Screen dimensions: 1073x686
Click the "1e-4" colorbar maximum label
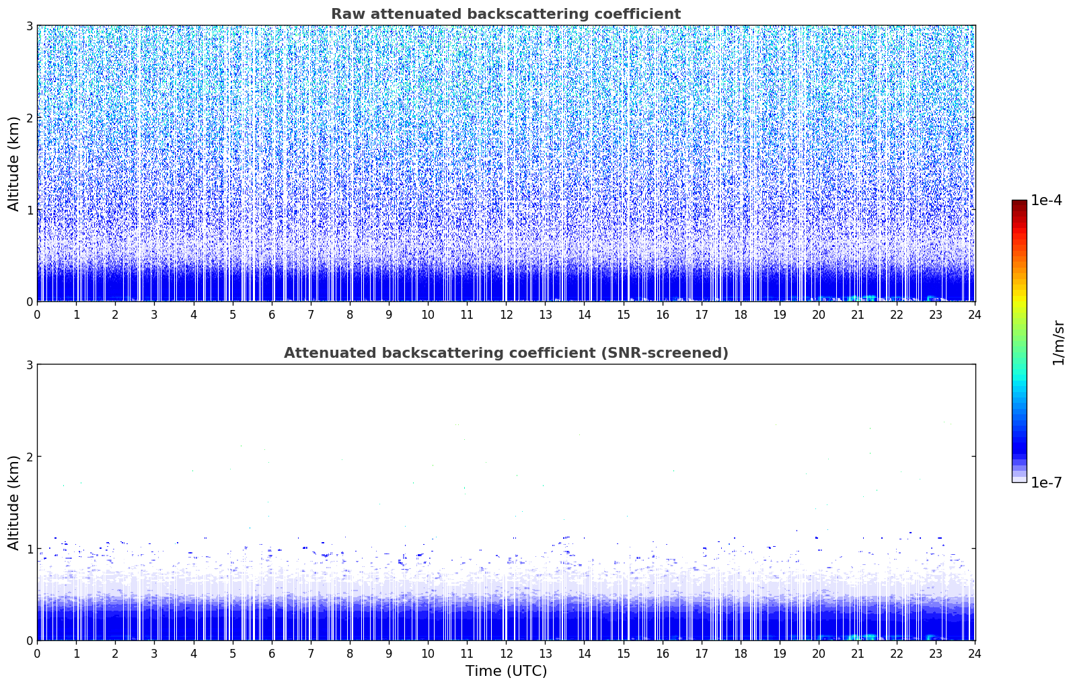pos(1046,200)
